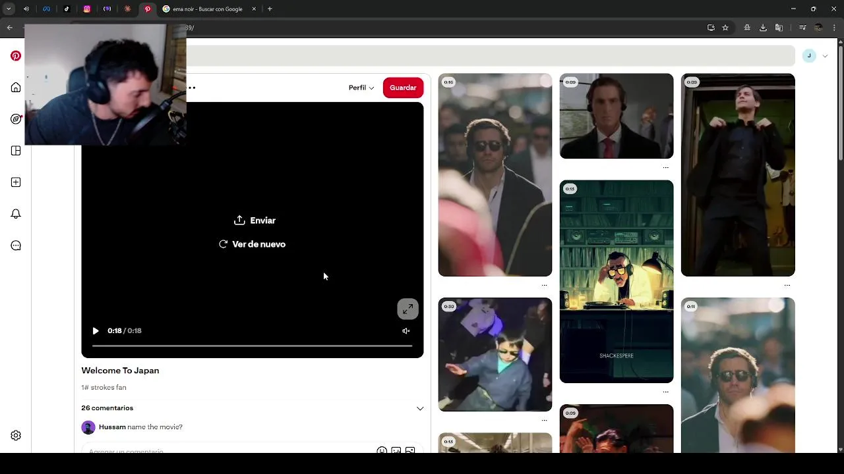
Task: Open Hussam's profile name link
Action: tap(112, 427)
